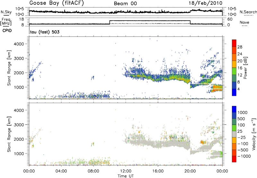Select the "12:00" time label
This screenshot has height=178, width=257.
[126, 171]
